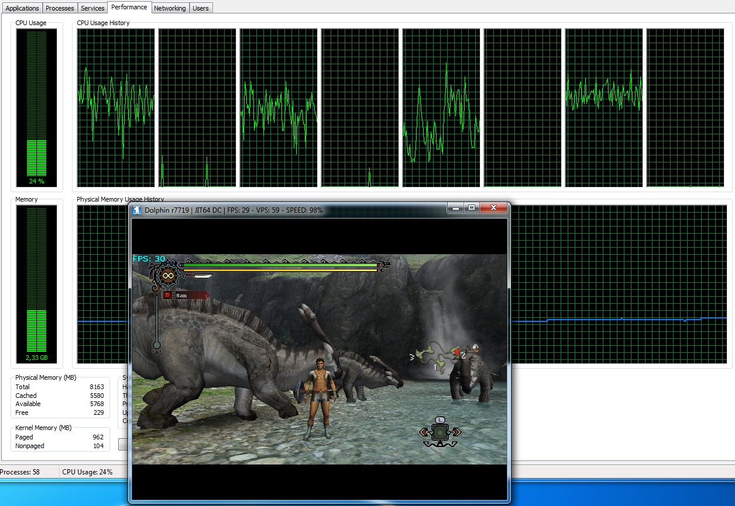Click the item selector icon under L button
This screenshot has height=506, width=735.
[x=440, y=432]
